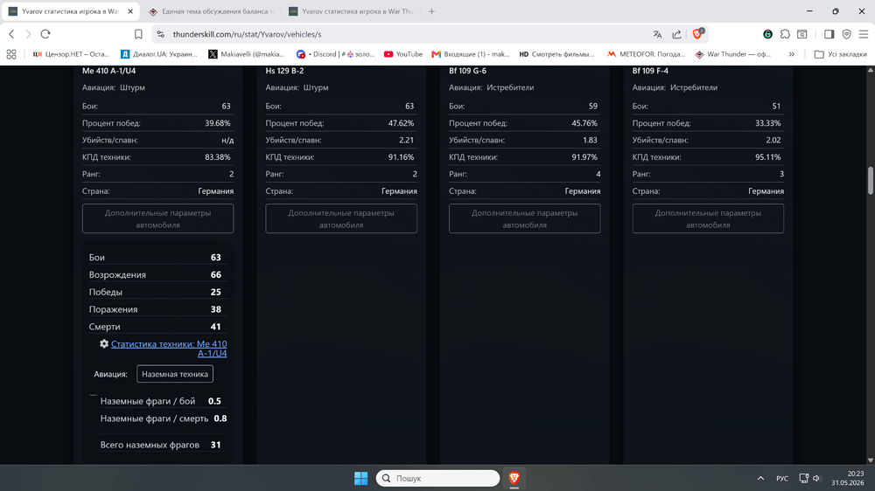The image size is (875, 491).
Task: Click the page scroll down arrow
Action: pyautogui.click(x=870, y=460)
